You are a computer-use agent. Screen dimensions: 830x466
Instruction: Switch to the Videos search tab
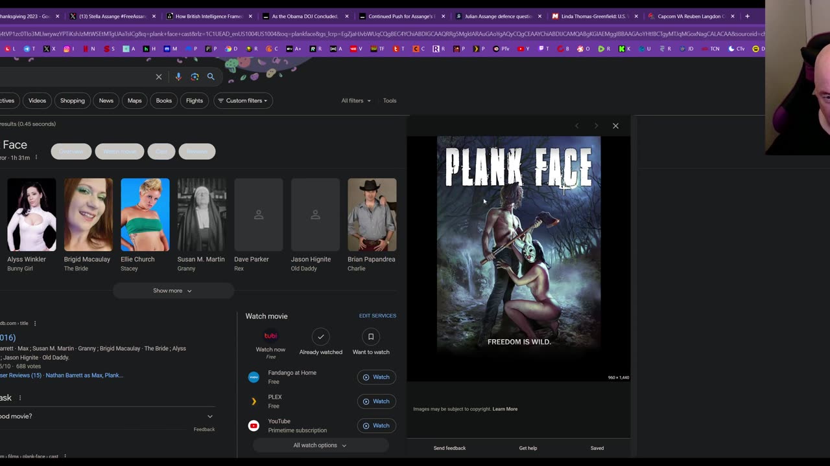click(37, 100)
